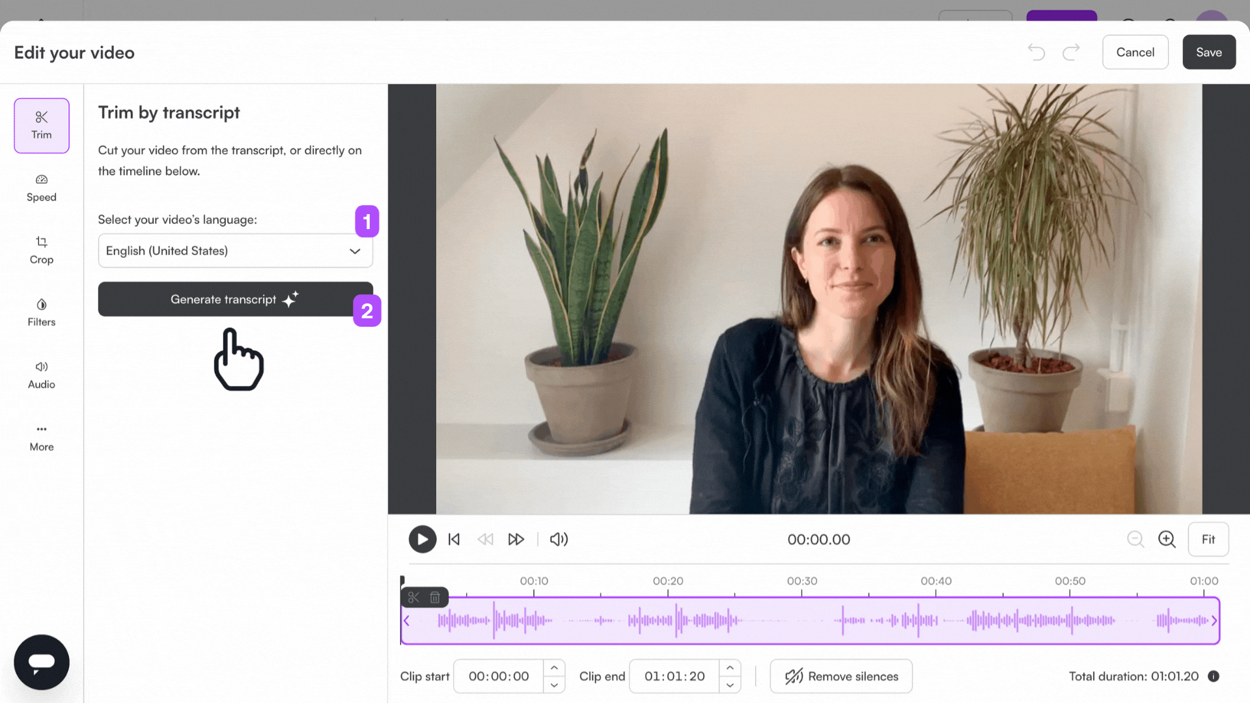Decrease Clip start time with the down stepper

tap(554, 684)
